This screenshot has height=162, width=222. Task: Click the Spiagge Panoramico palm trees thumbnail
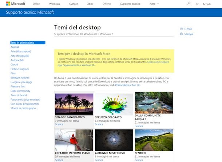(74, 104)
